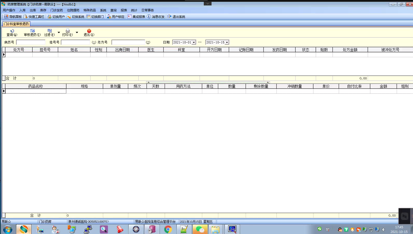413x234 pixels.
Task: Click the 挂号号 input field
Action: point(76,42)
